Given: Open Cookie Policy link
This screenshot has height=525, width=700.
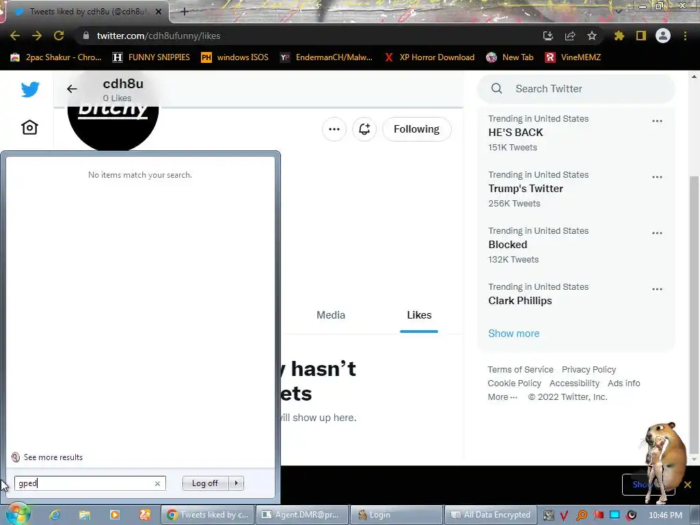Looking at the screenshot, I should pyautogui.click(x=514, y=383).
